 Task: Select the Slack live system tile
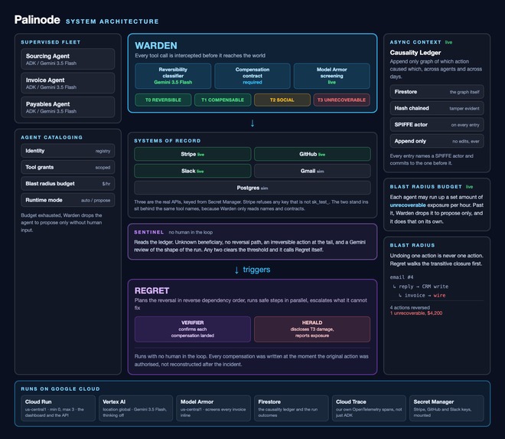click(193, 171)
